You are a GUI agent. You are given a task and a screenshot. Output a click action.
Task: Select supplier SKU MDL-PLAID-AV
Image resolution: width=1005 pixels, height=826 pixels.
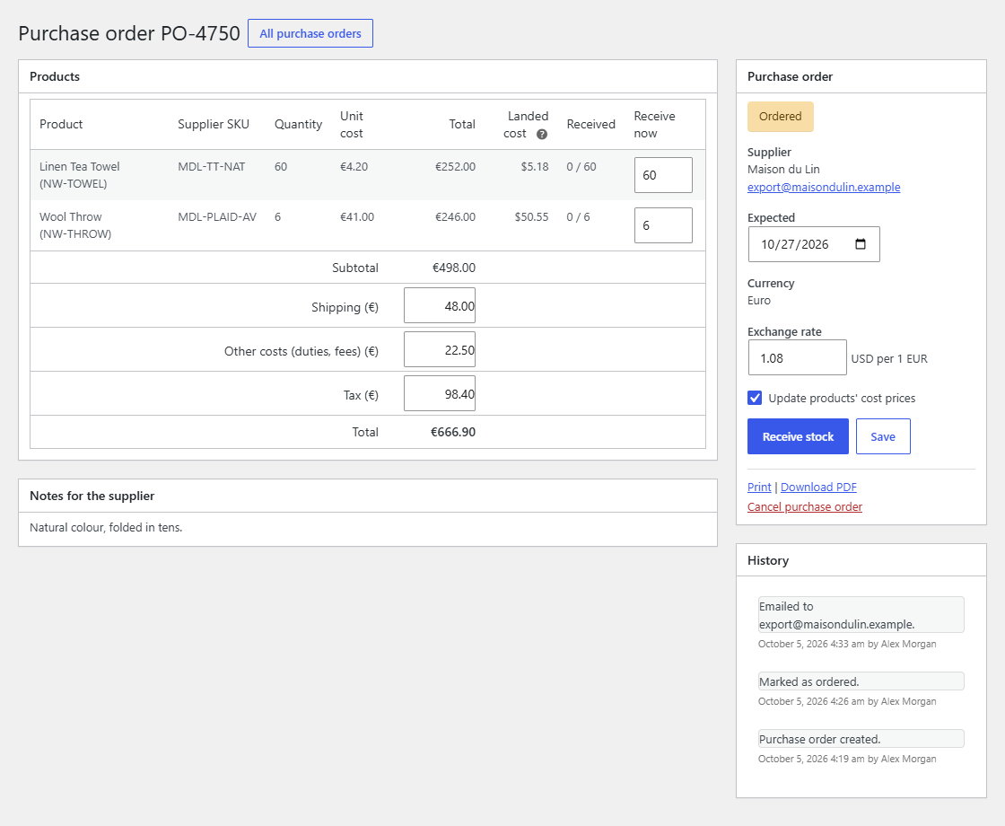click(x=216, y=216)
